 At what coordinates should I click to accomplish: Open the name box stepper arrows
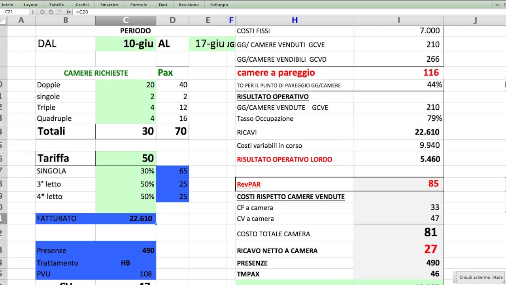coord(33,12)
